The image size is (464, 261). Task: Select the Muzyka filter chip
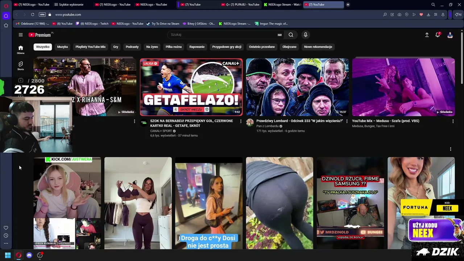[62, 47]
